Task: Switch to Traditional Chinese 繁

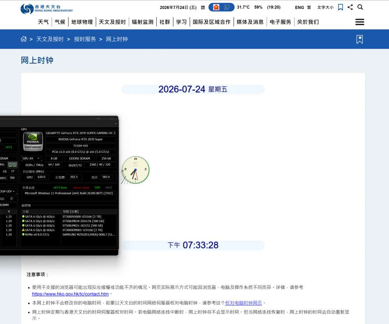Action: 309,7
